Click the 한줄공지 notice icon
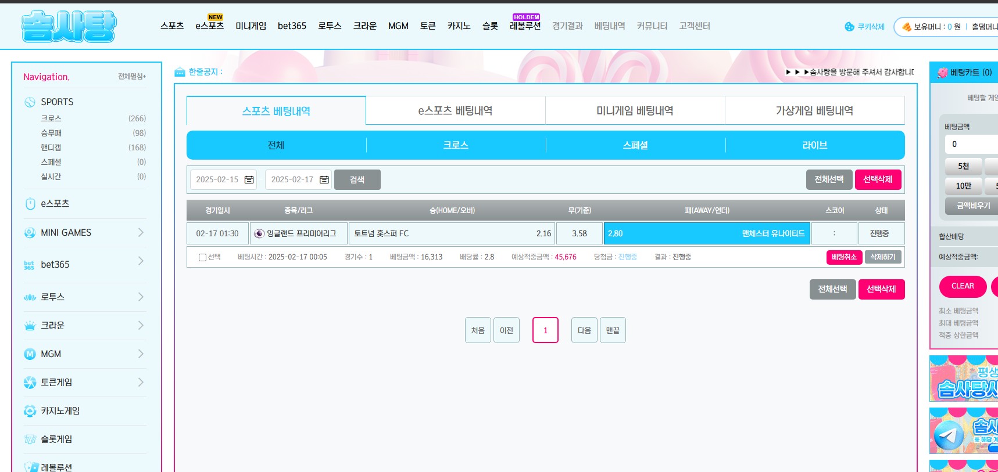 180,72
